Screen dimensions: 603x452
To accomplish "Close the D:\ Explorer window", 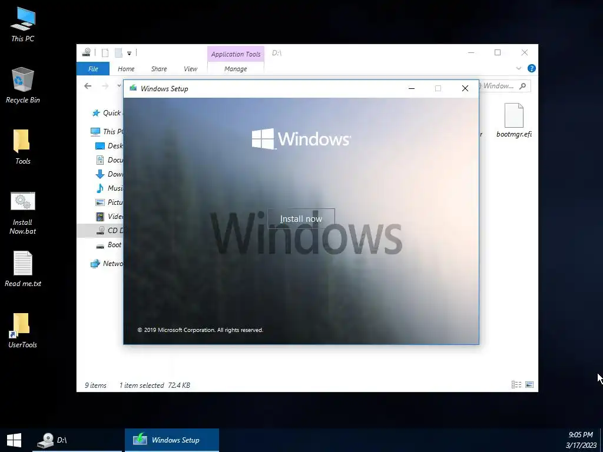I will pyautogui.click(x=525, y=52).
